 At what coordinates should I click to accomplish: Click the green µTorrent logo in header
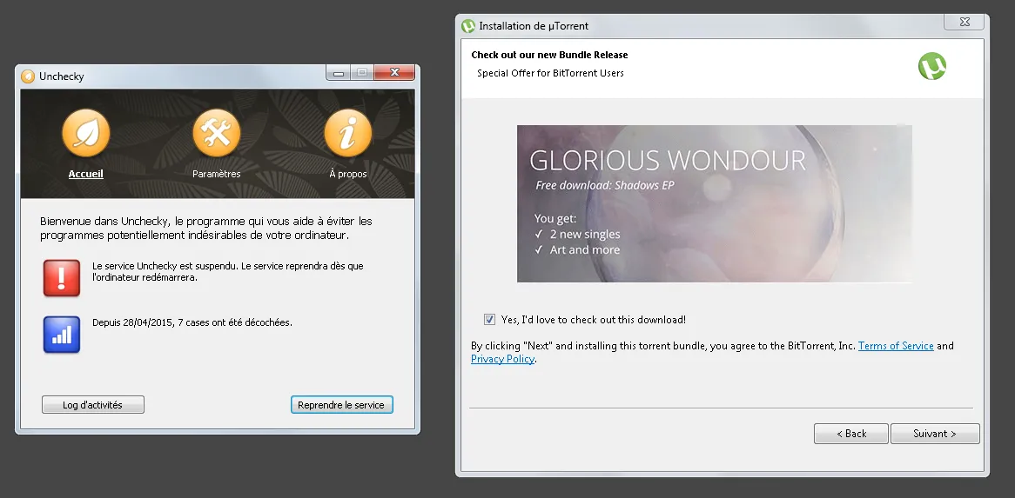(x=932, y=66)
